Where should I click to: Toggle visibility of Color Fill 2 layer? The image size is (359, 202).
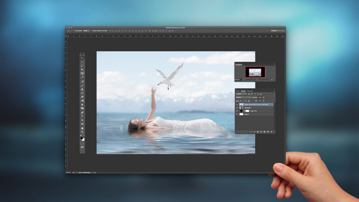(237, 111)
